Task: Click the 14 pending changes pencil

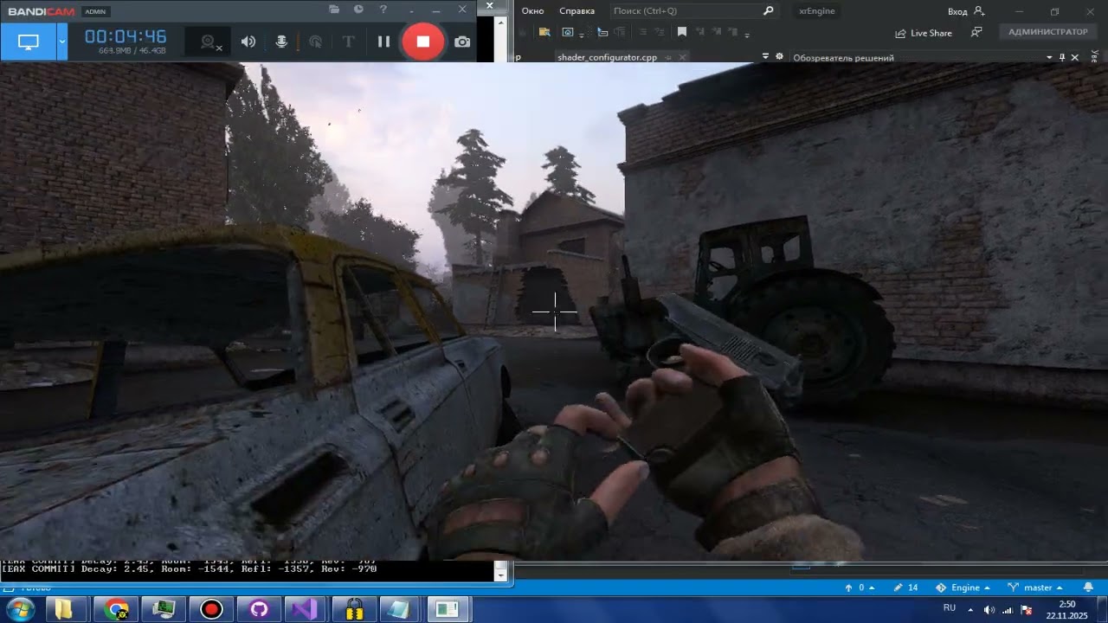Action: (906, 588)
